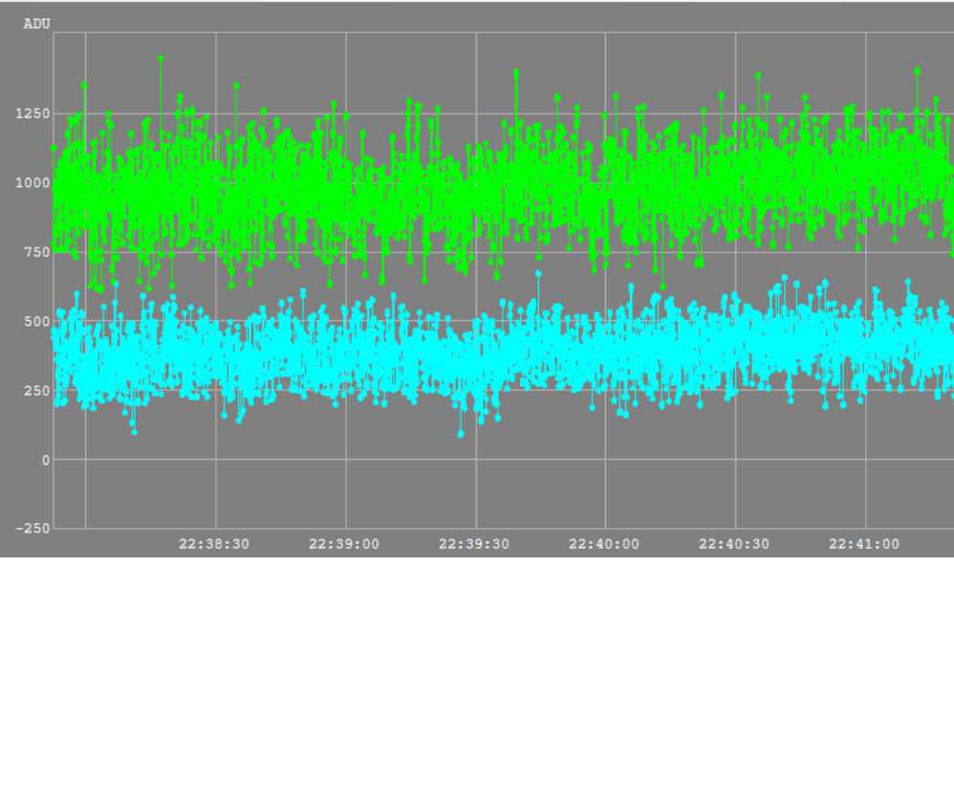Click the 750 y-axis value
954x805 pixels.
coord(37,252)
